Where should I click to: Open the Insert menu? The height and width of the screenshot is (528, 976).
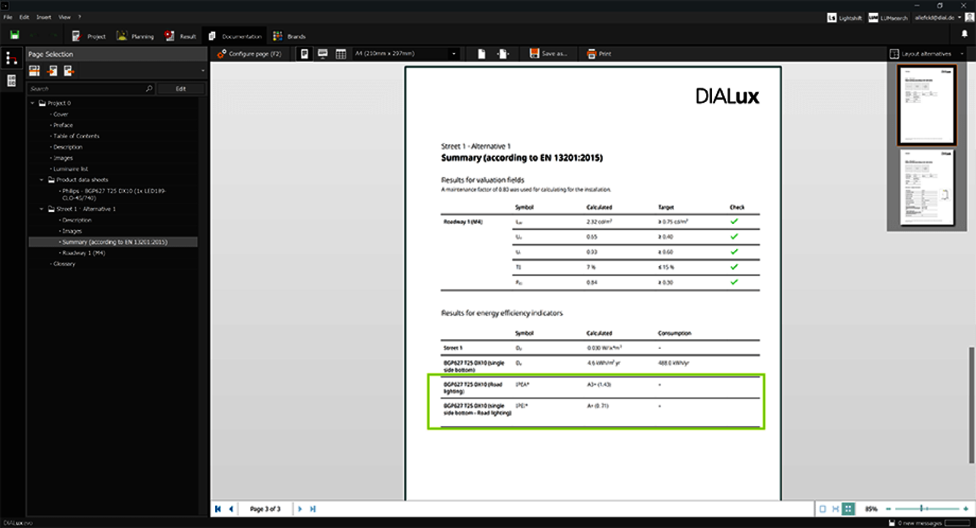click(x=43, y=16)
